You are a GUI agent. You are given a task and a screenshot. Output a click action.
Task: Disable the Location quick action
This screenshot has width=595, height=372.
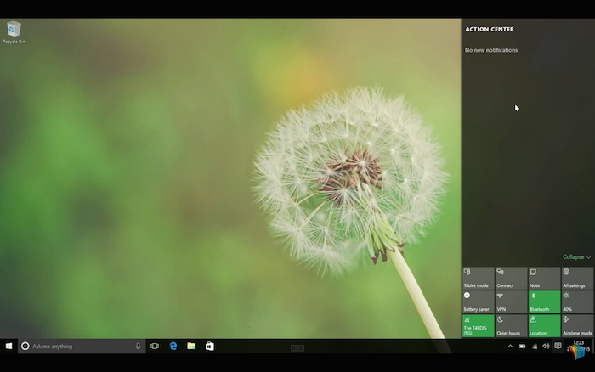[544, 325]
